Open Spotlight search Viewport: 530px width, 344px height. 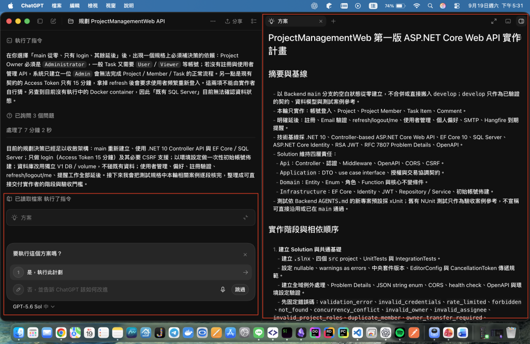coord(430,6)
